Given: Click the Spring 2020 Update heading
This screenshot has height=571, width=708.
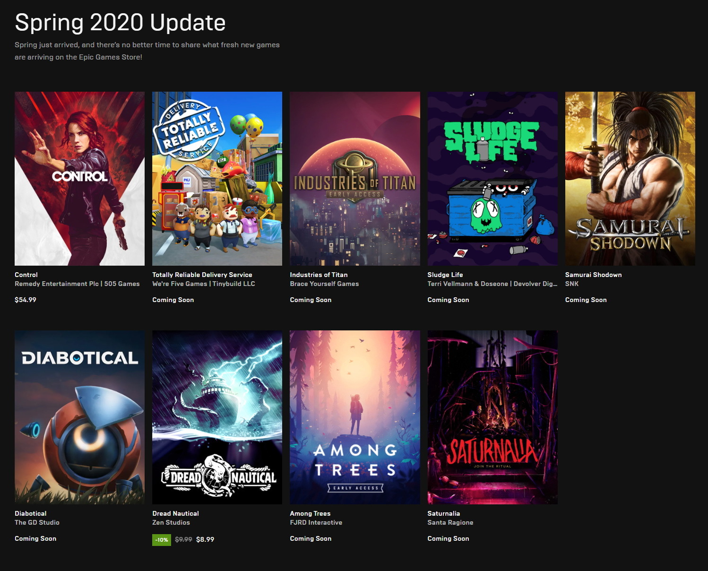Looking at the screenshot, I should point(120,22).
